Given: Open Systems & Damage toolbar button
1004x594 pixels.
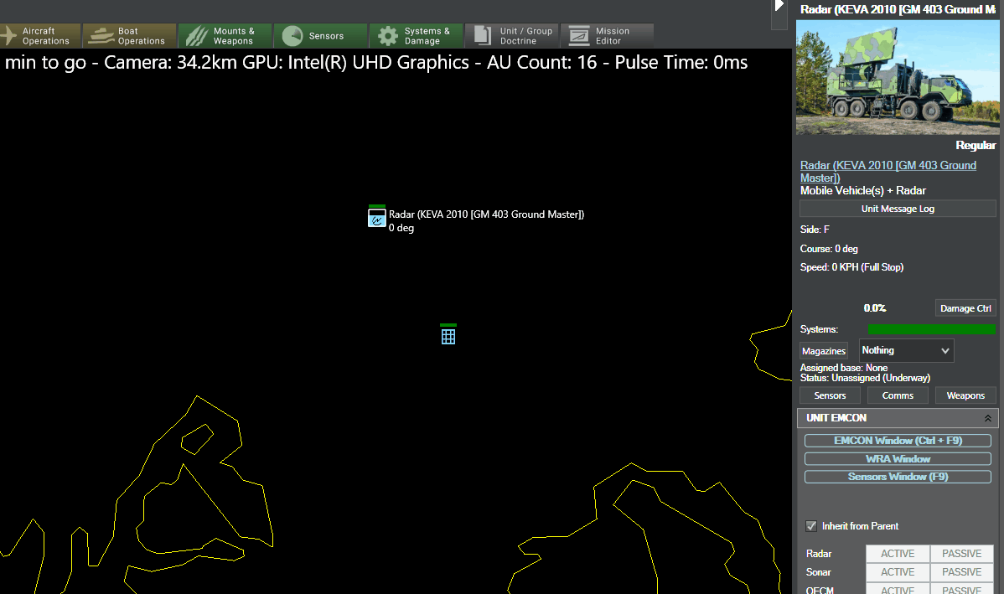Looking at the screenshot, I should [x=416, y=36].
